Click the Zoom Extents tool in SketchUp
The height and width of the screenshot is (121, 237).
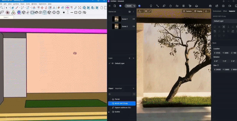tap(79, 8)
